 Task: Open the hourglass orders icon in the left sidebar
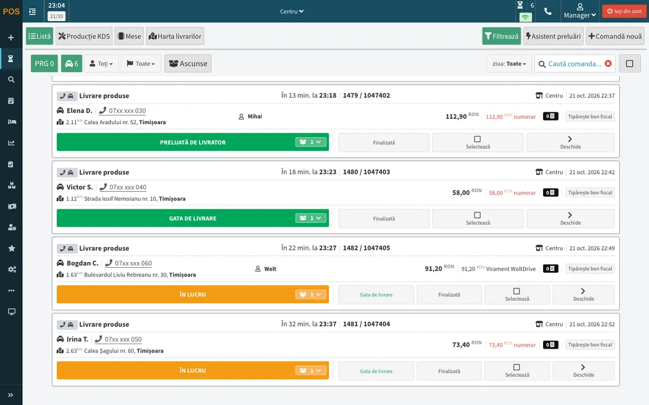[11, 59]
